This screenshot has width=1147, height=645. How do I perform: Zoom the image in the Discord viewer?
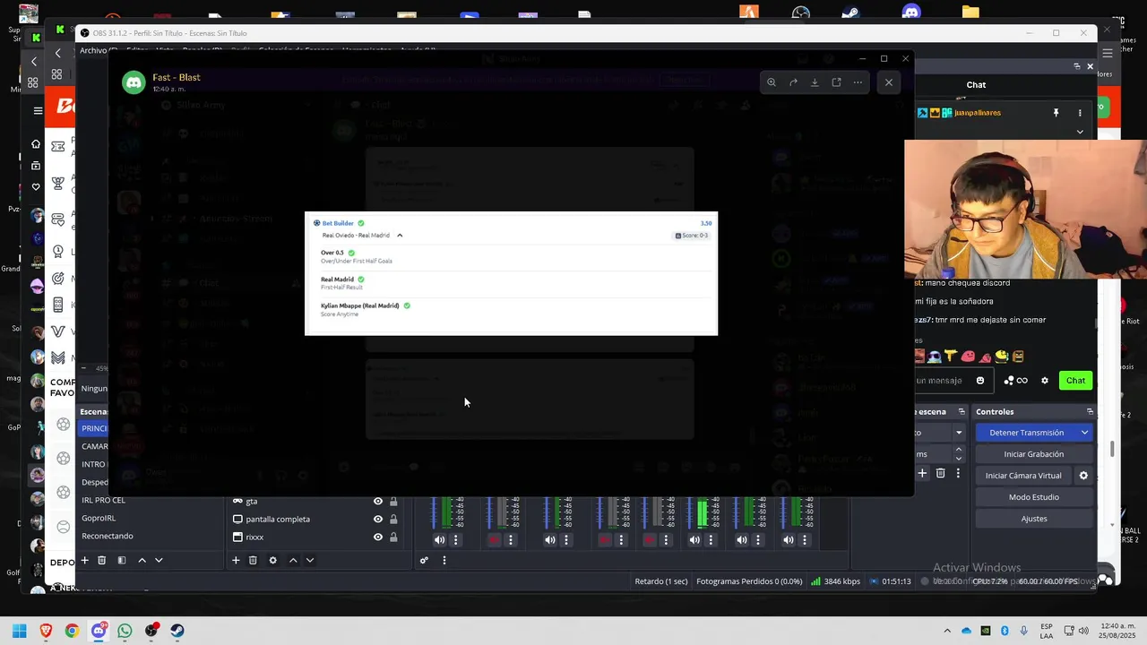[772, 82]
